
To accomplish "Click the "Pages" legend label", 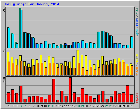I will click(x=137, y=33).
